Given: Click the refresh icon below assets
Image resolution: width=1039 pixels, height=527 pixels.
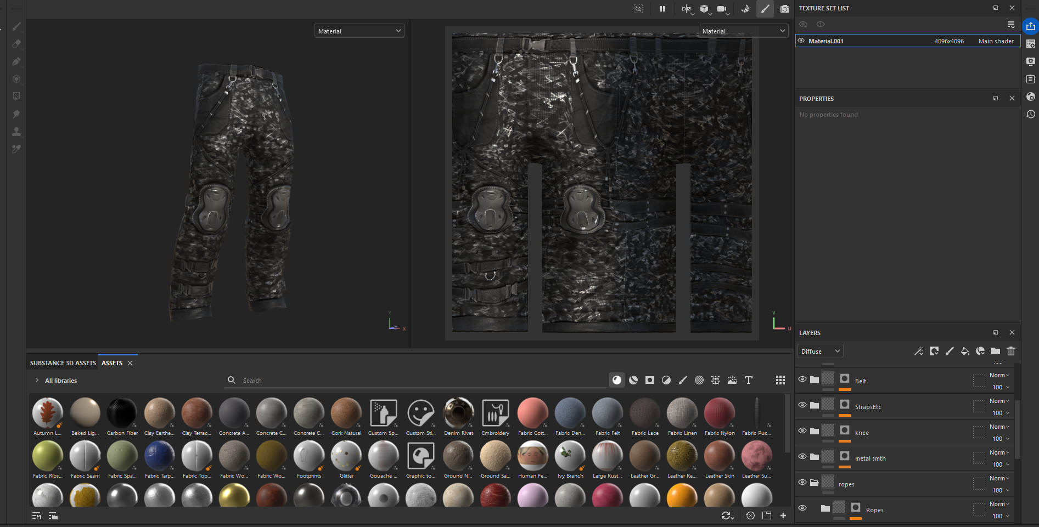Looking at the screenshot, I should [x=727, y=515].
